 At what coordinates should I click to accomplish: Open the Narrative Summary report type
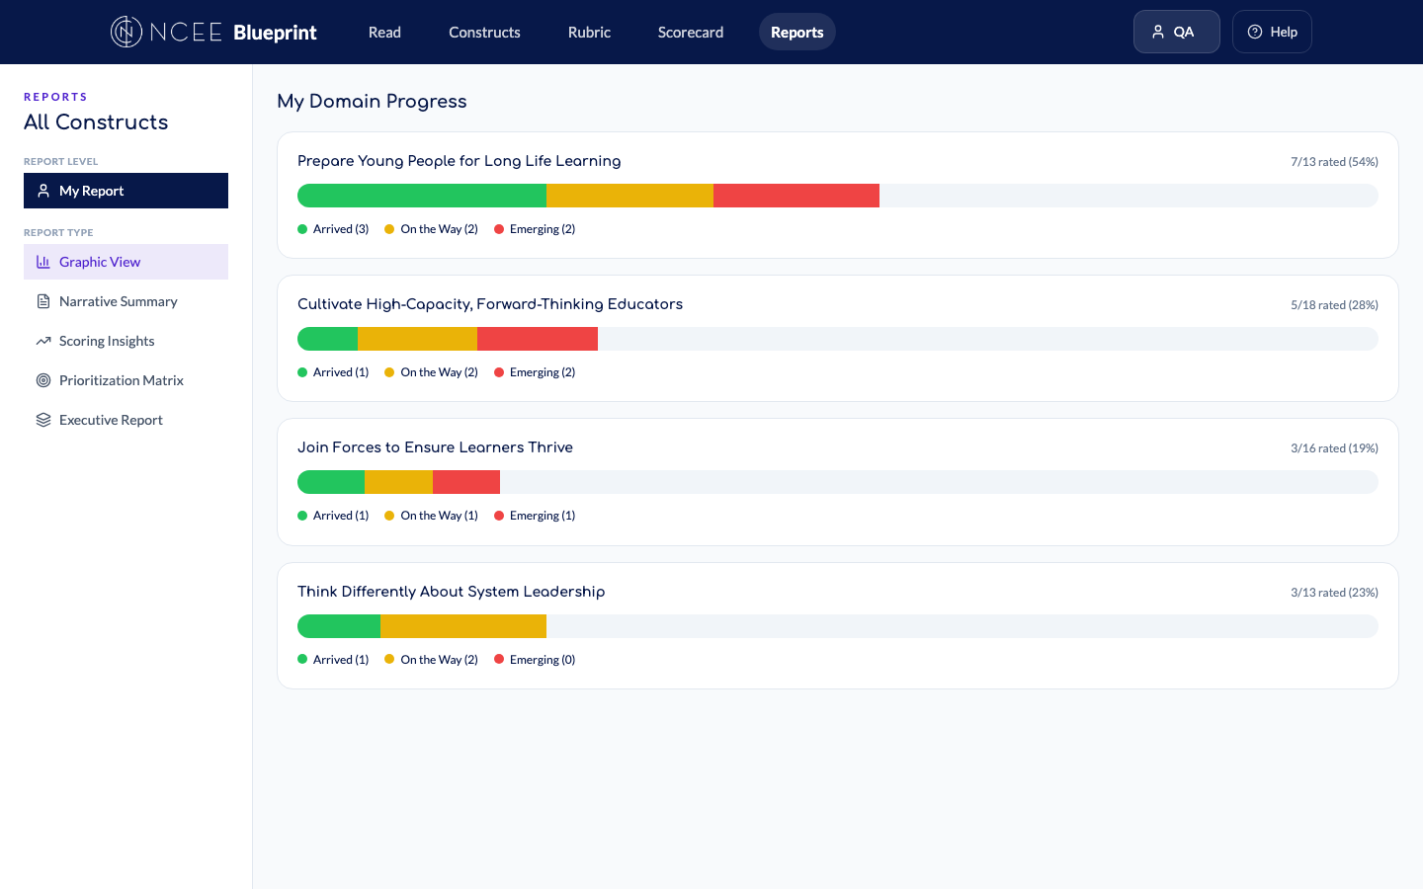tap(119, 301)
